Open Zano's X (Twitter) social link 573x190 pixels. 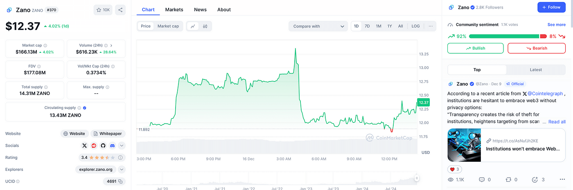[85, 145]
